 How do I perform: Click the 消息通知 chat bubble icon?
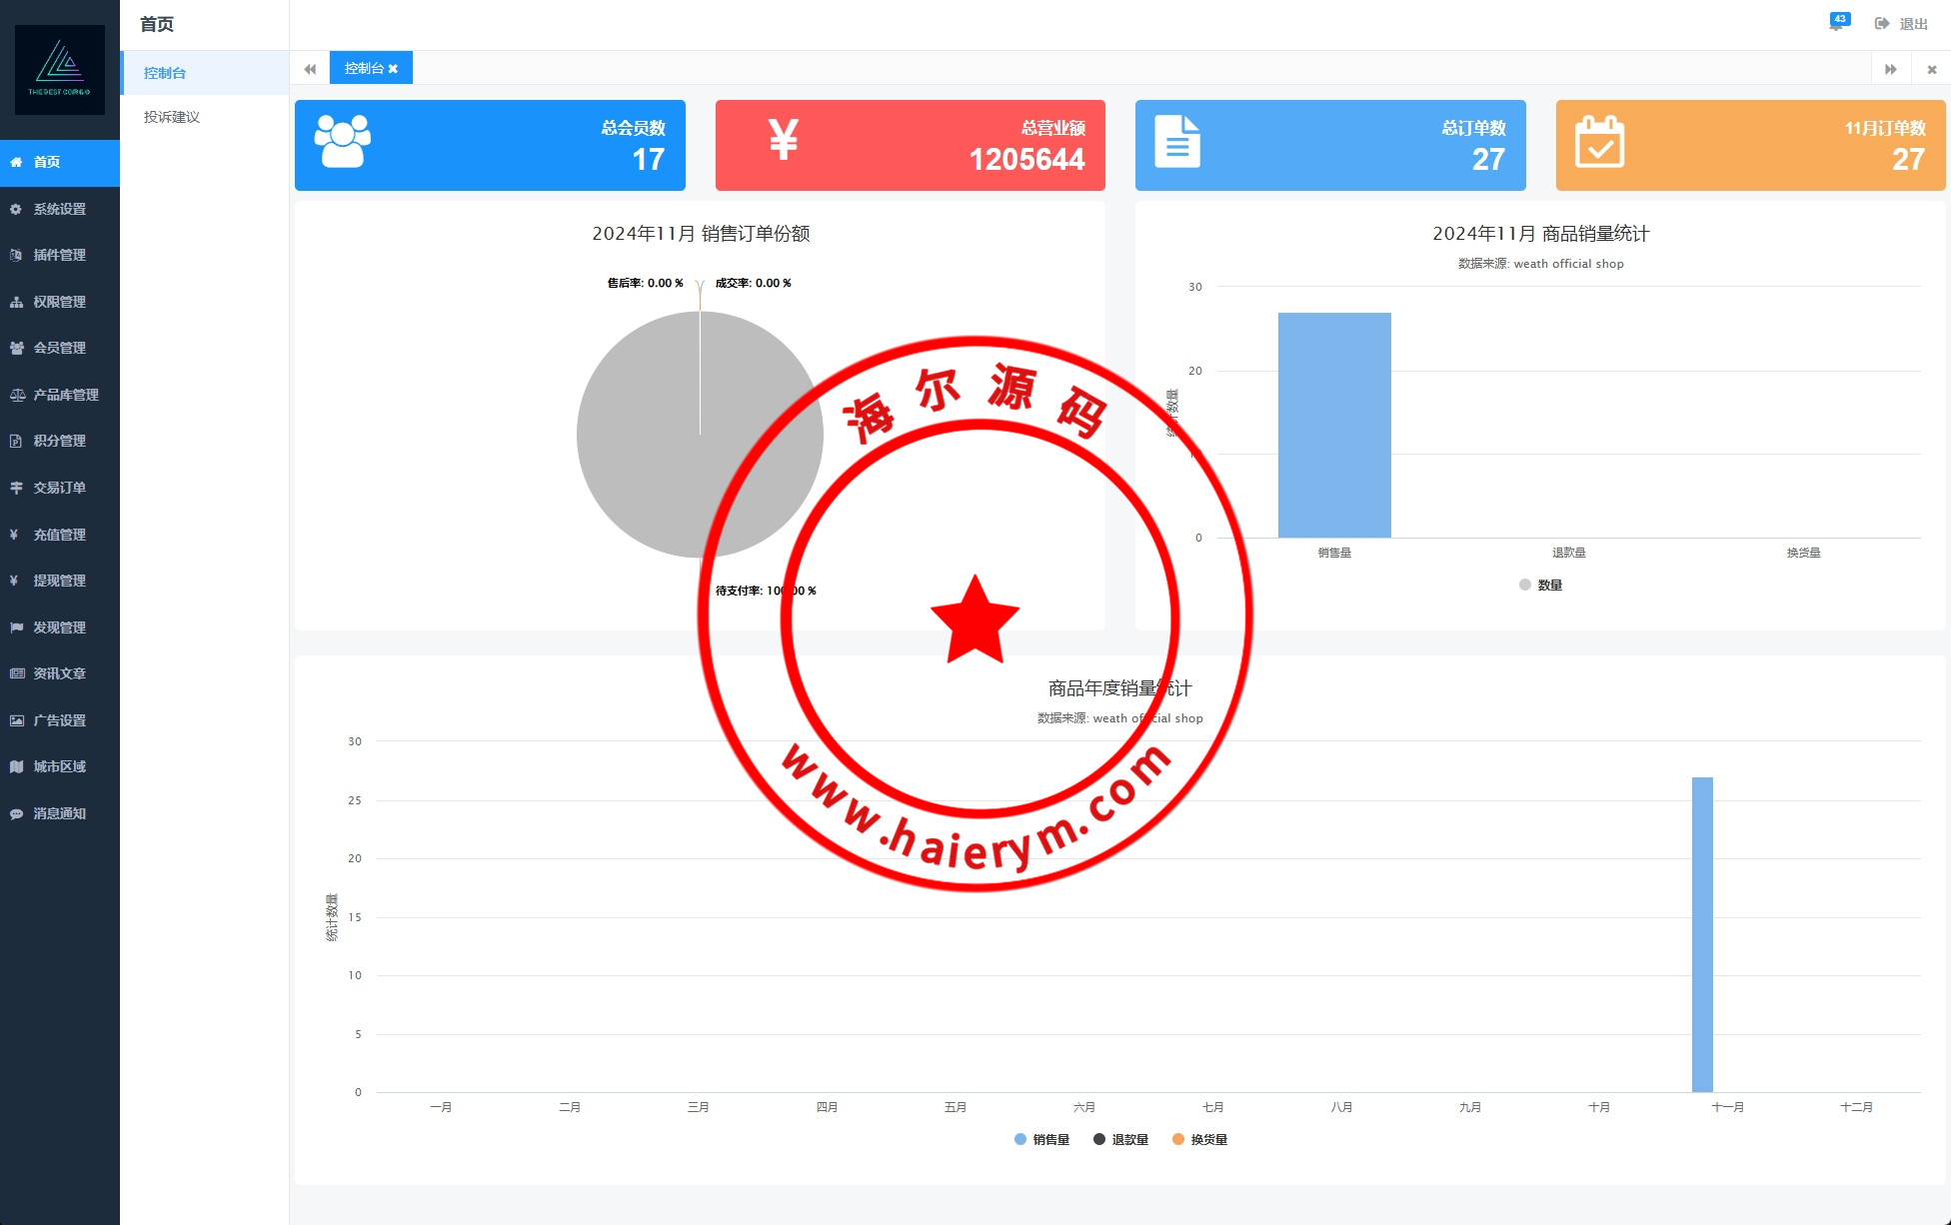point(16,813)
